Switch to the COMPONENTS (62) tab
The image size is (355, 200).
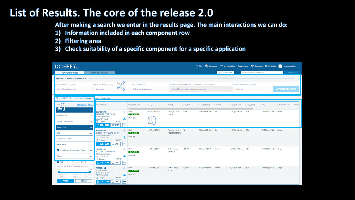69,73
